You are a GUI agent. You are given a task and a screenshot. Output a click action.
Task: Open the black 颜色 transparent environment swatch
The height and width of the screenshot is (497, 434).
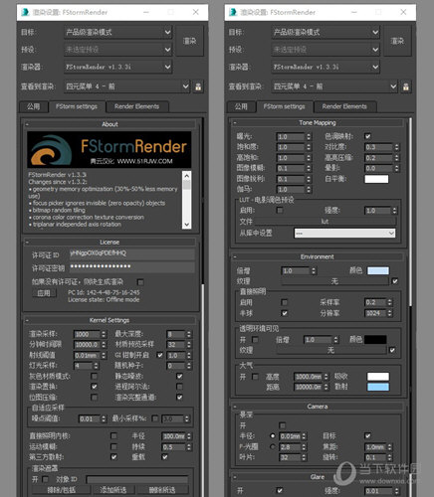tap(375, 340)
